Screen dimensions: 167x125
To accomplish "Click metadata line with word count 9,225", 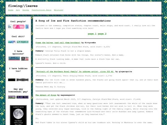I will [x=73, y=47].
